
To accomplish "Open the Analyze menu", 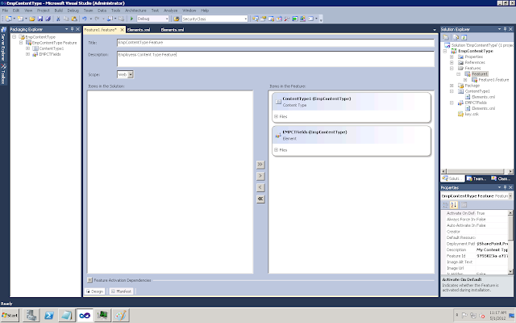I will point(170,10).
